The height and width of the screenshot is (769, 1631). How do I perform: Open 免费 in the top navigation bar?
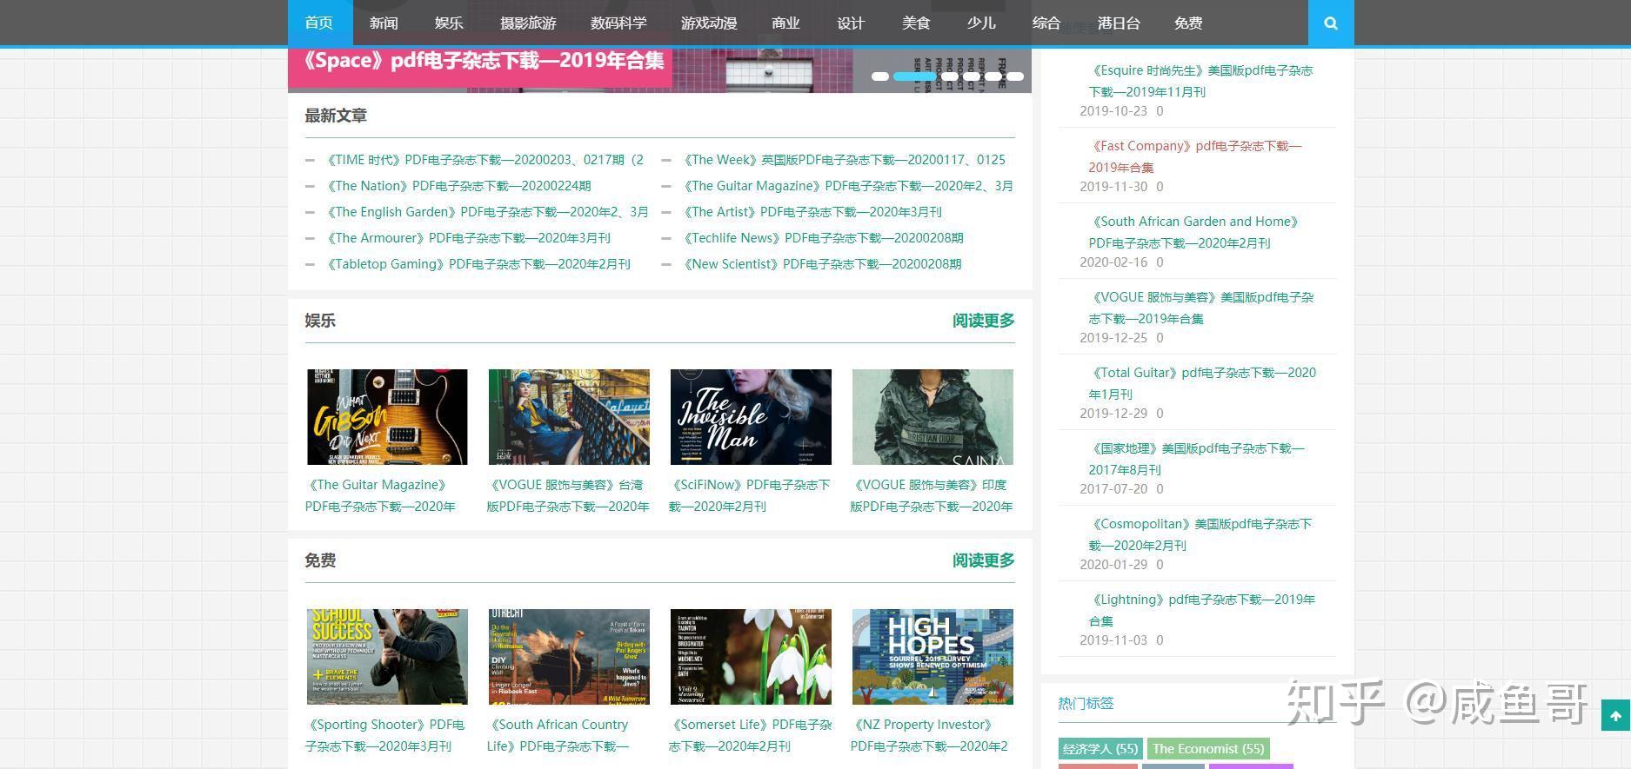1188,23
